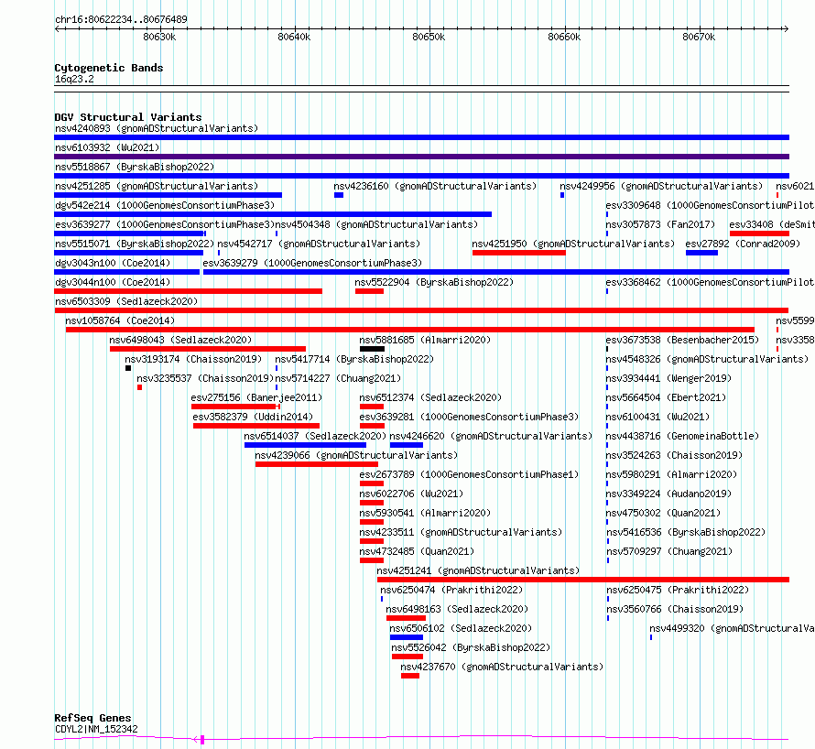Click the nsv4251285 variant label

click(x=157, y=186)
